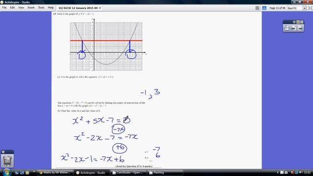
Task: Click the middle icon in the floating toolbox
Action: [293, 28]
